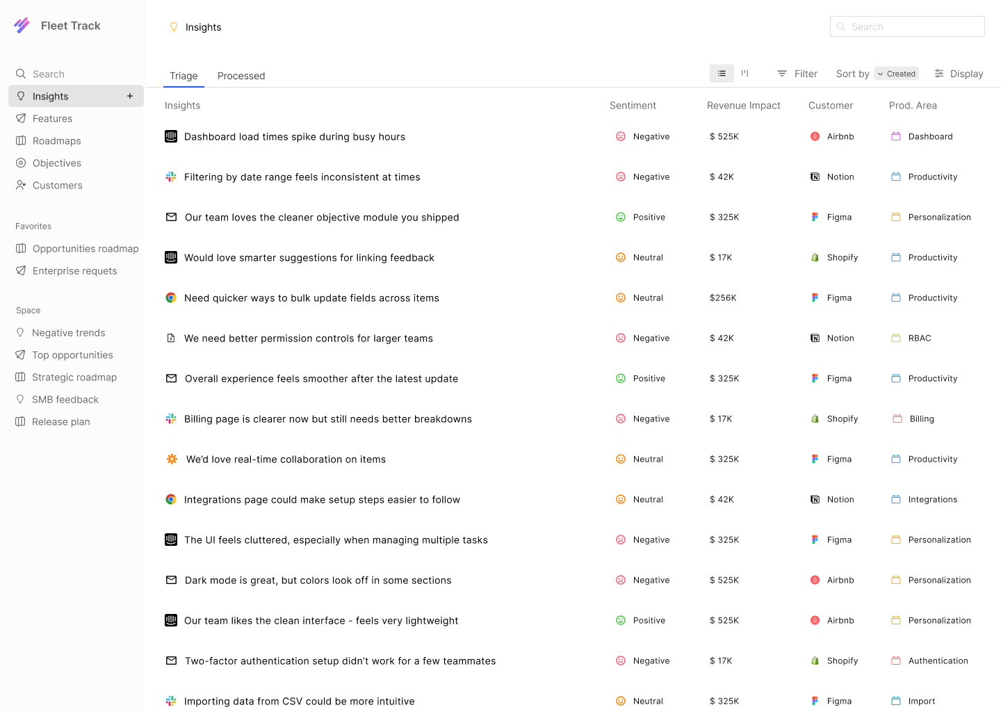Open Opportunities roadmap favorite
The image size is (1001, 712).
click(x=85, y=248)
